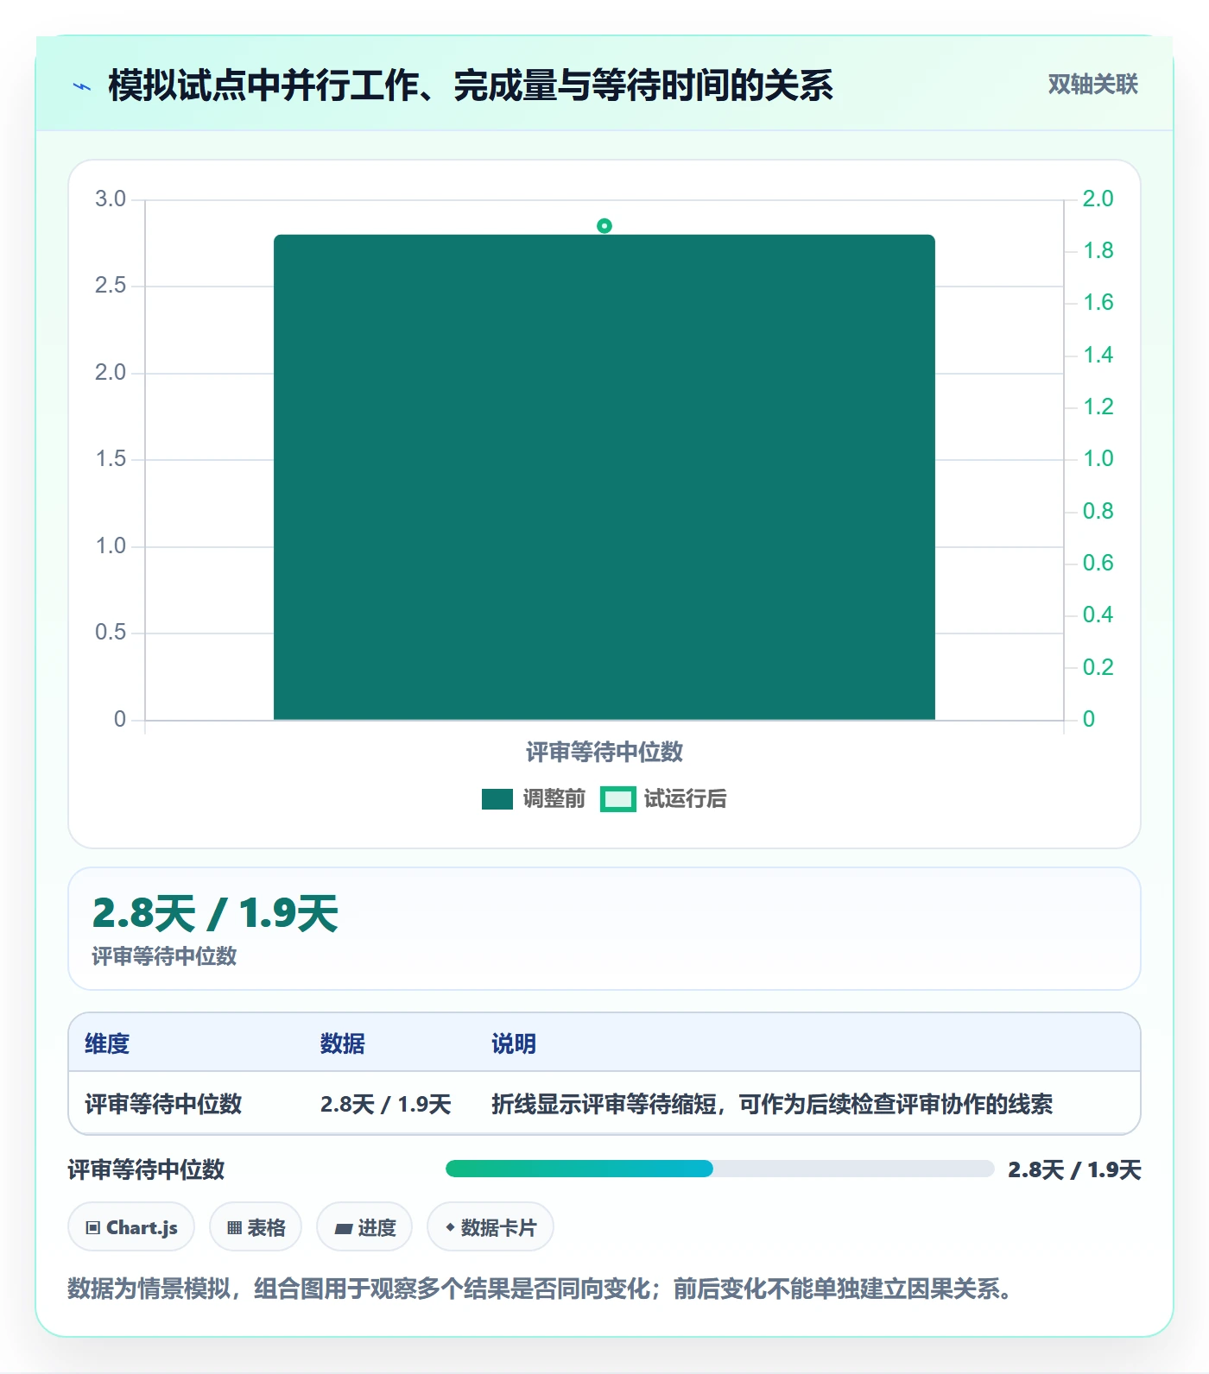Click the 双轴关联 tag in the header
Screen dimensions: 1209x1374
(x=1092, y=85)
